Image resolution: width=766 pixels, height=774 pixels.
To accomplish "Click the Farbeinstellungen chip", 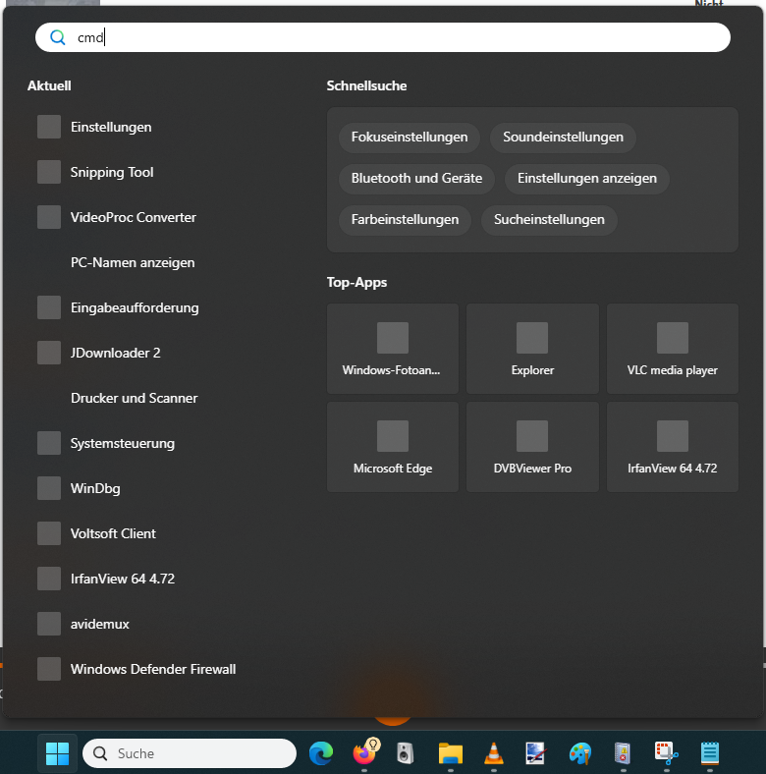I will click(x=405, y=220).
